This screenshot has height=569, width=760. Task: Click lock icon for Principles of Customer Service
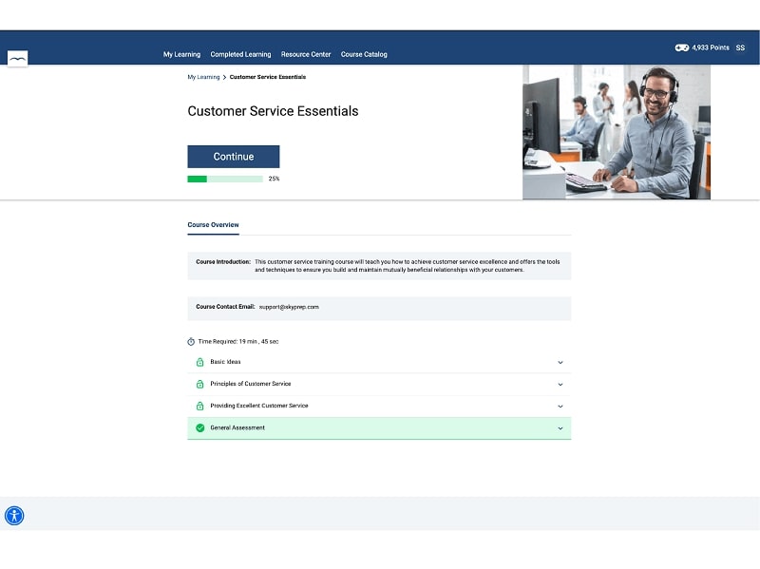coord(199,384)
